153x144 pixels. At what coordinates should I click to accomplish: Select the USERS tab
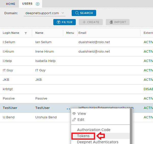(27, 4)
